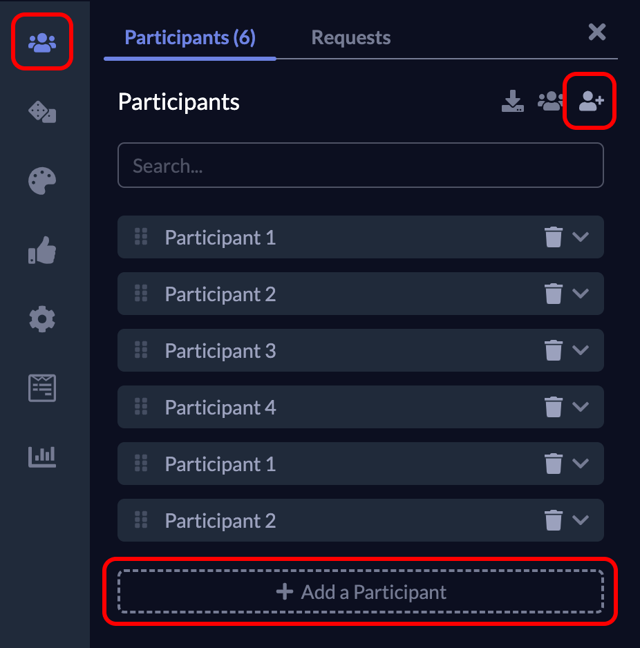Image resolution: width=640 pixels, height=648 pixels.
Task: Open the Participants sidebar icon
Action: tap(41, 43)
